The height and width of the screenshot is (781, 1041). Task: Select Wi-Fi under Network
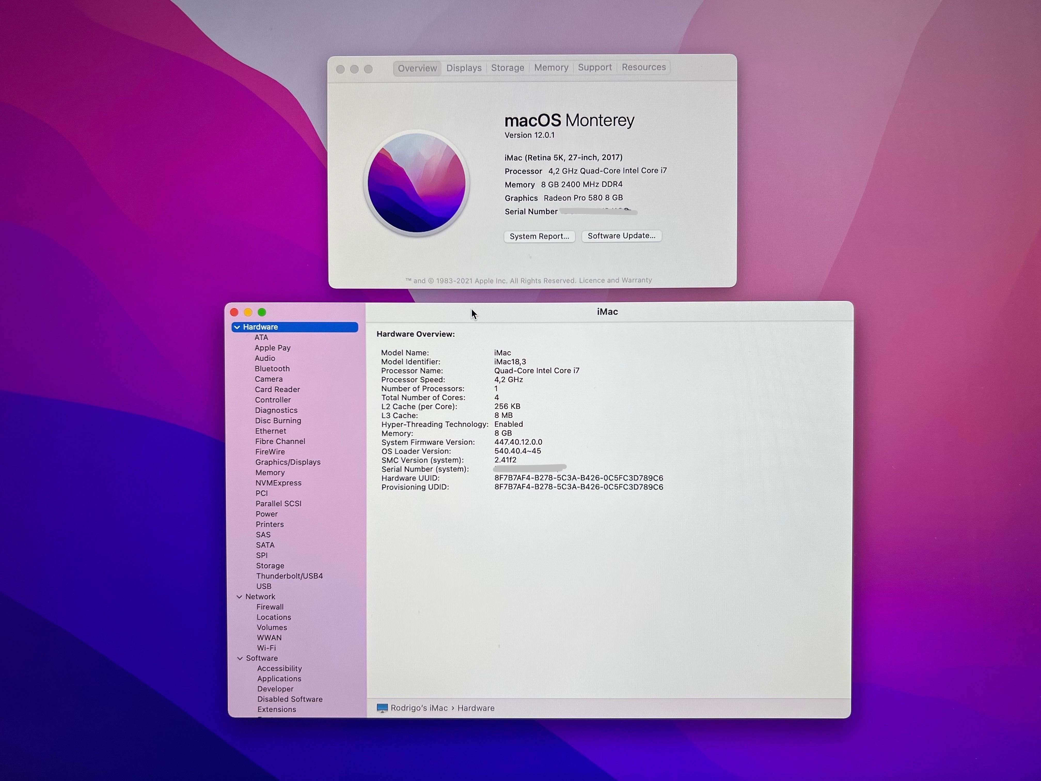266,648
